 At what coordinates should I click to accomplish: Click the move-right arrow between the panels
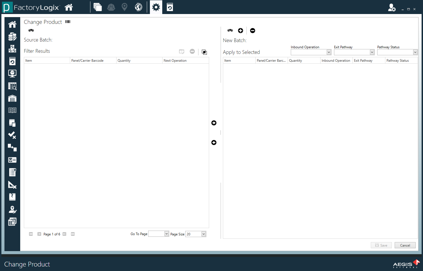click(x=214, y=123)
